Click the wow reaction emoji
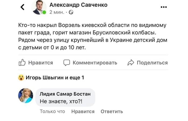This screenshot has width=188, height=121. point(21,78)
